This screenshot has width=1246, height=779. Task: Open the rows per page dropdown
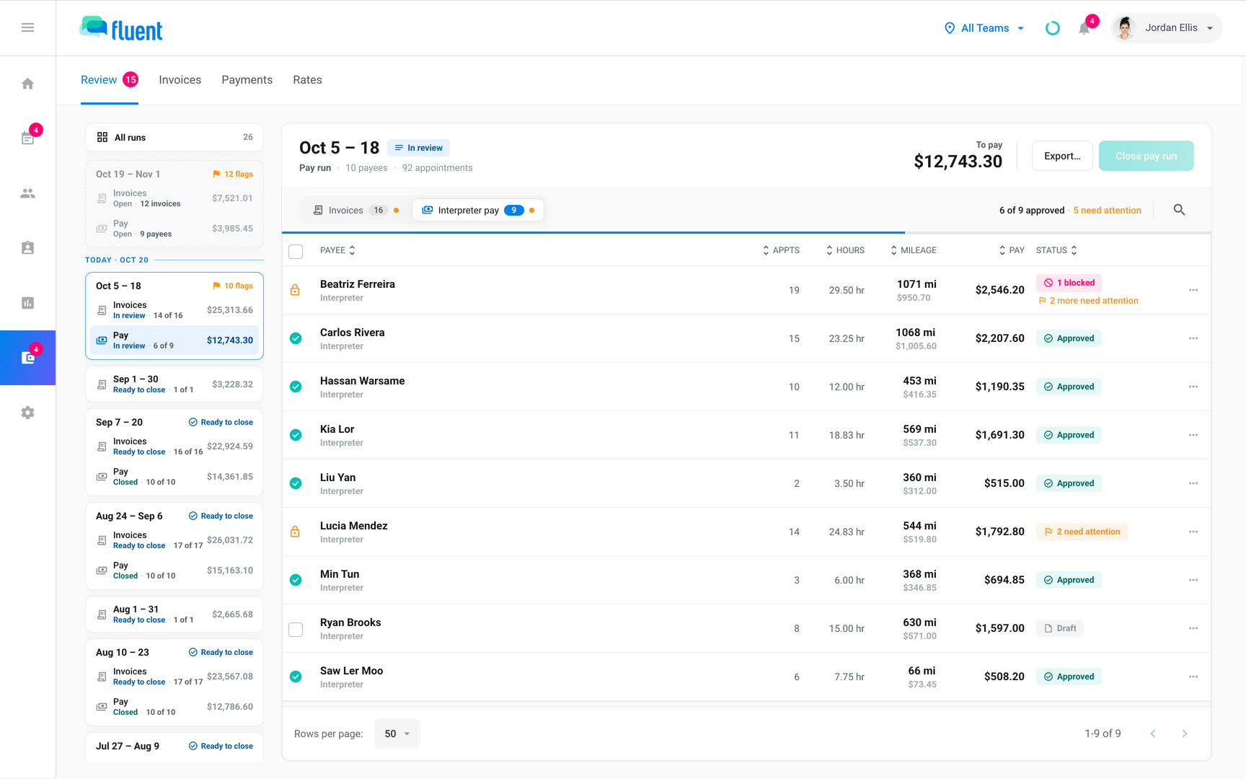point(397,734)
